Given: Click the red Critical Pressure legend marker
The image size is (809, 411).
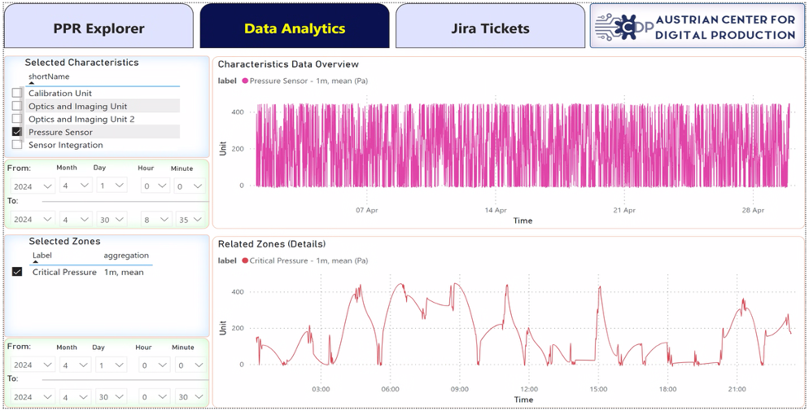Looking at the screenshot, I should (245, 261).
